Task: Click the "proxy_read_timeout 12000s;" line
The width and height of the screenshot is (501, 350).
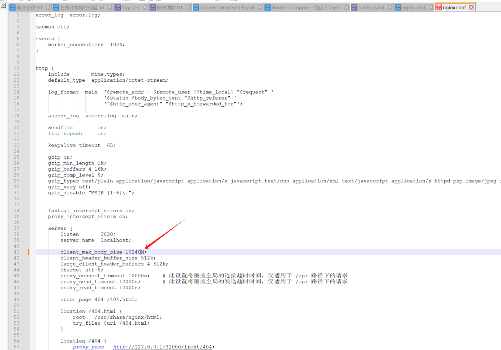Action: click(x=100, y=288)
